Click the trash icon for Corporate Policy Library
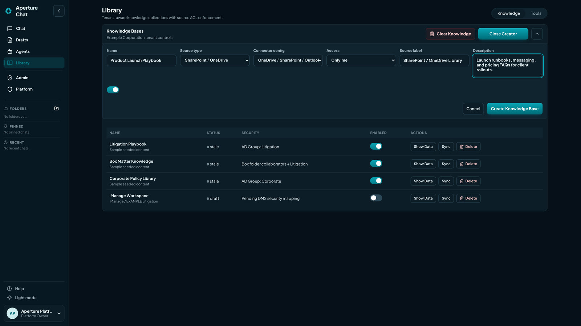 (x=462, y=181)
